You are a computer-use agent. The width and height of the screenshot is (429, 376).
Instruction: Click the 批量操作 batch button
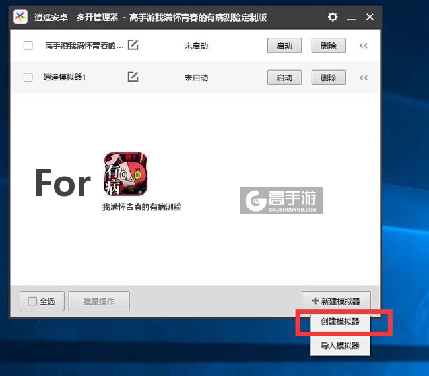click(x=99, y=301)
